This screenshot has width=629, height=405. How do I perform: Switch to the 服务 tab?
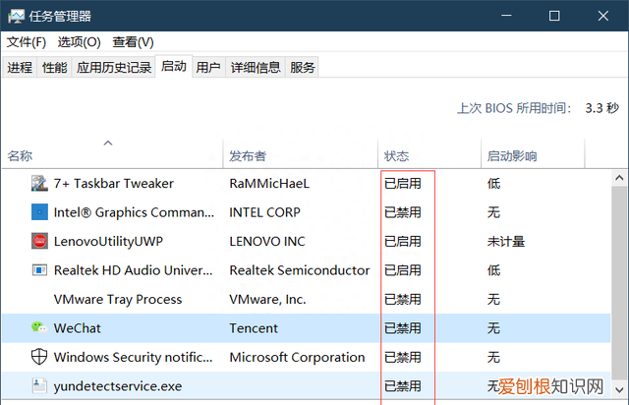302,67
